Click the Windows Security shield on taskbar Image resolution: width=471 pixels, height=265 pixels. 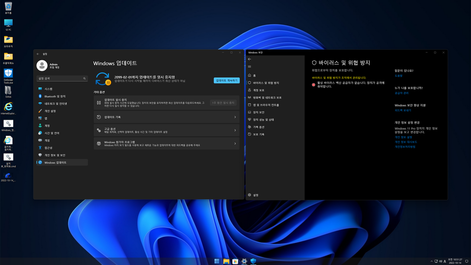tap(253, 261)
